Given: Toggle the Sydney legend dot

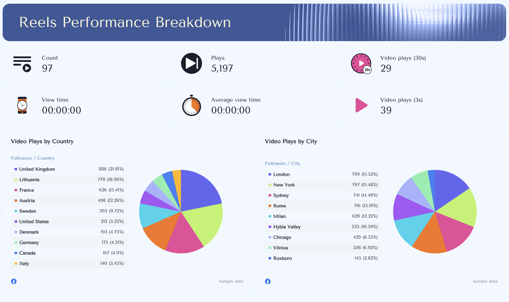Looking at the screenshot, I should [270, 195].
